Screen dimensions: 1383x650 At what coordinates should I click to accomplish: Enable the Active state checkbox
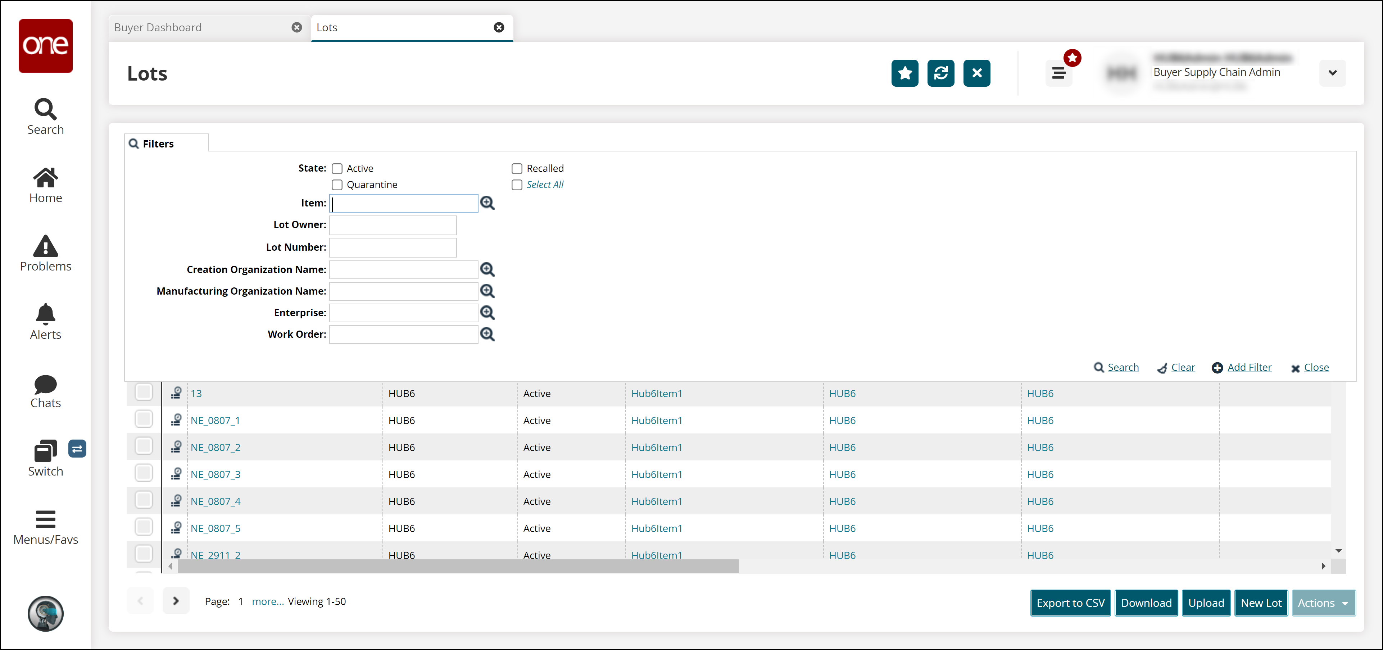338,168
